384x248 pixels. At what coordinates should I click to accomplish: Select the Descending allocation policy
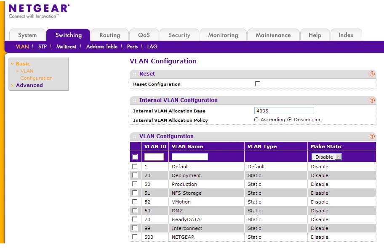coord(291,120)
